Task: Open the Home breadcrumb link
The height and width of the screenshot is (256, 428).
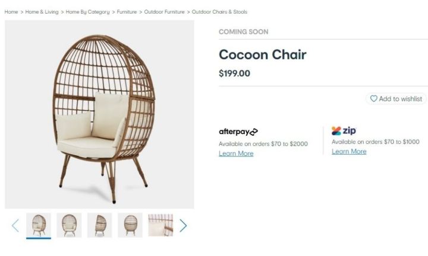Action: coord(11,12)
